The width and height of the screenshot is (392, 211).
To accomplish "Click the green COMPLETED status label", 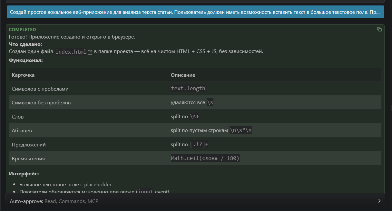I will (23, 30).
